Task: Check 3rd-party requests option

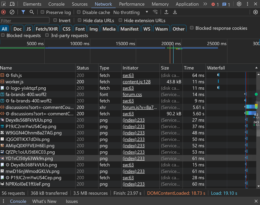Action: (47, 35)
